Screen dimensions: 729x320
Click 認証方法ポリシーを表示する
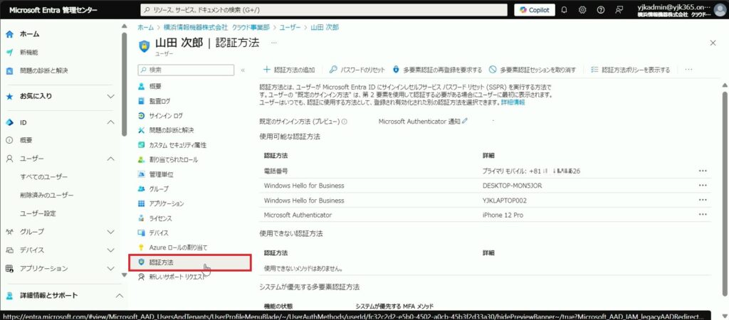pyautogui.click(x=630, y=70)
